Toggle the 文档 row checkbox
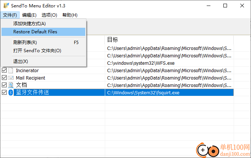This screenshot has width=251, height=158. 4,85
